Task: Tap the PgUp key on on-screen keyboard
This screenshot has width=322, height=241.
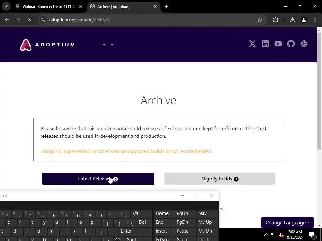Action: tap(185, 213)
